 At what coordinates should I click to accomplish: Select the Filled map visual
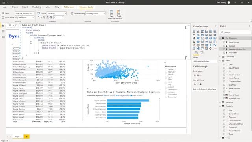coord(198,42)
